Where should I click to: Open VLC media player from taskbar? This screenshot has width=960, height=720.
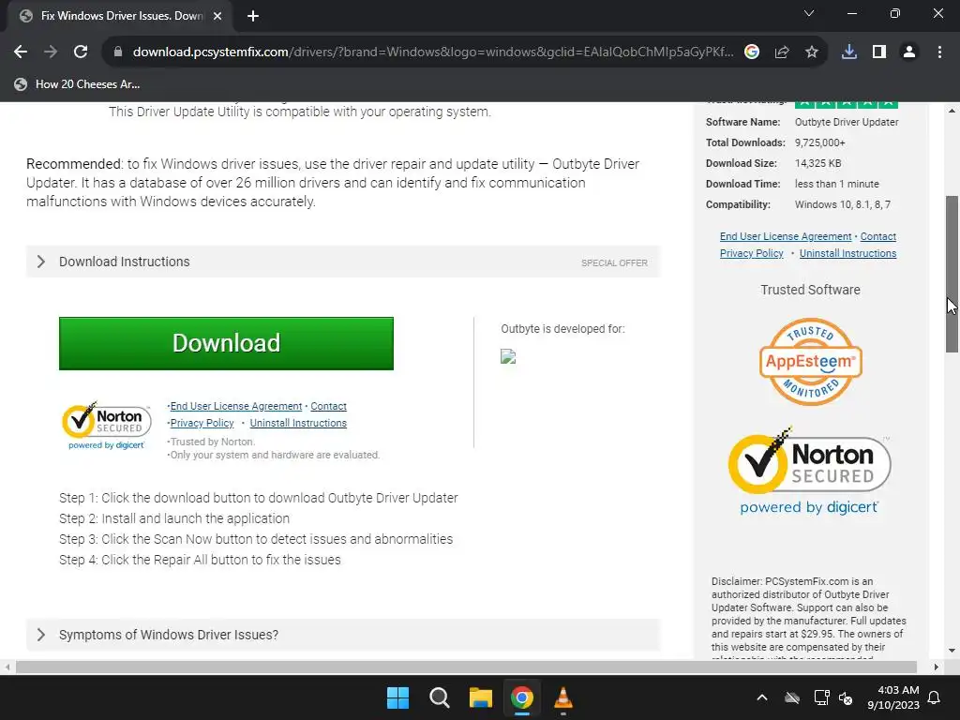click(x=563, y=697)
